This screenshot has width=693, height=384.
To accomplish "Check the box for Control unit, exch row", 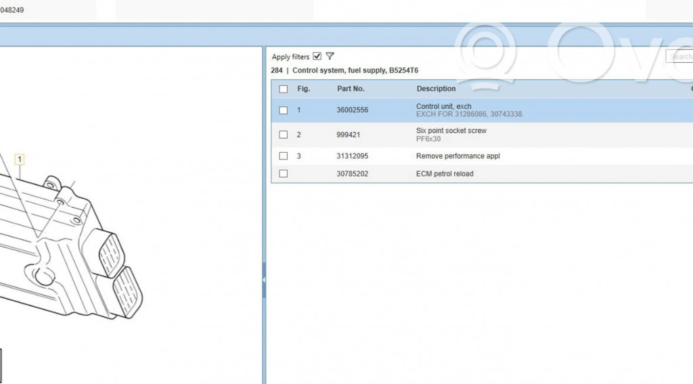I will 283,110.
